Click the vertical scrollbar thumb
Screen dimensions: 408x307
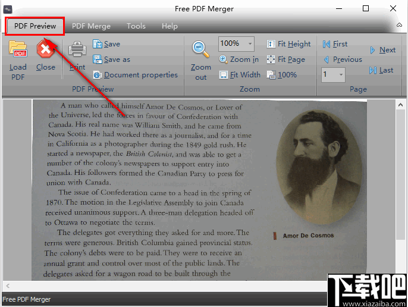pyautogui.click(x=401, y=174)
